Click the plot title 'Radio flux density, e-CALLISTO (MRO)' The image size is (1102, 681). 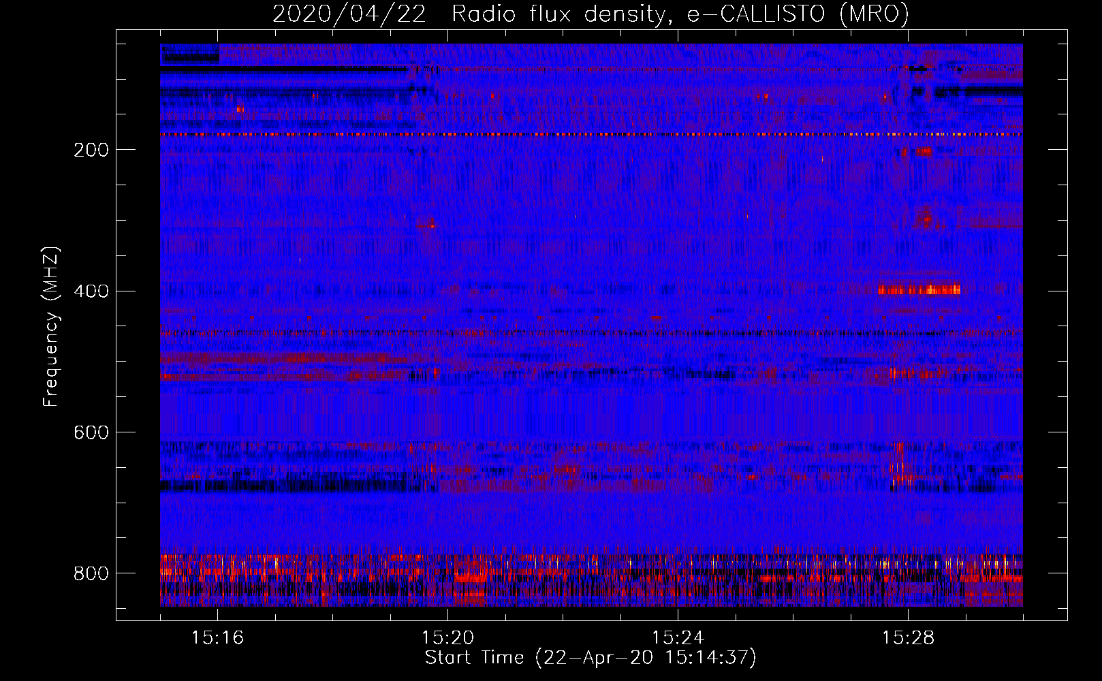[680, 14]
